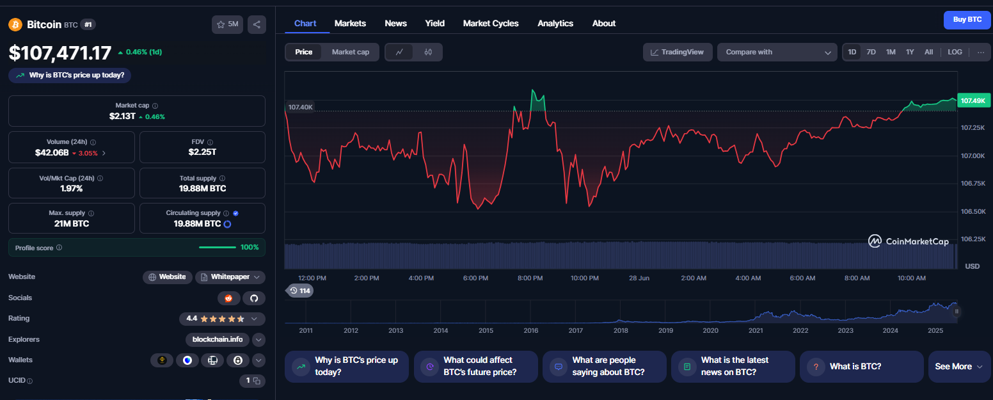Click the Max. supply info icon

tap(91, 213)
